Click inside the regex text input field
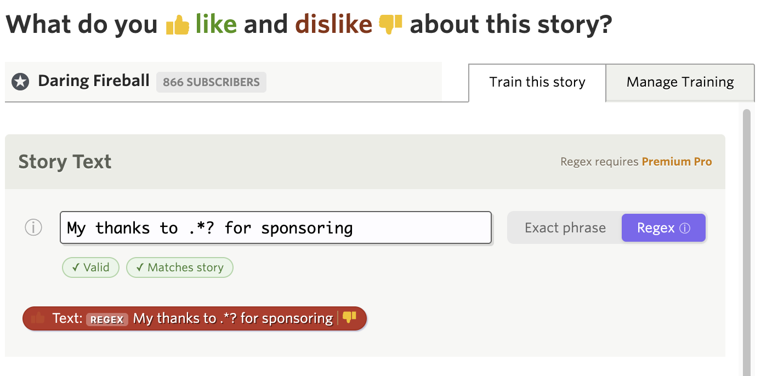The width and height of the screenshot is (761, 376). coord(274,227)
